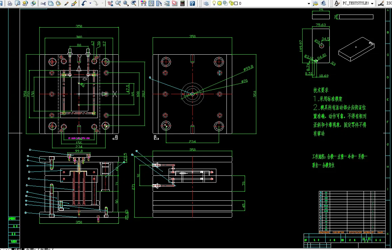Select the 75.63 dimension text
Screen dimensions: 392x250
(x=321, y=25)
